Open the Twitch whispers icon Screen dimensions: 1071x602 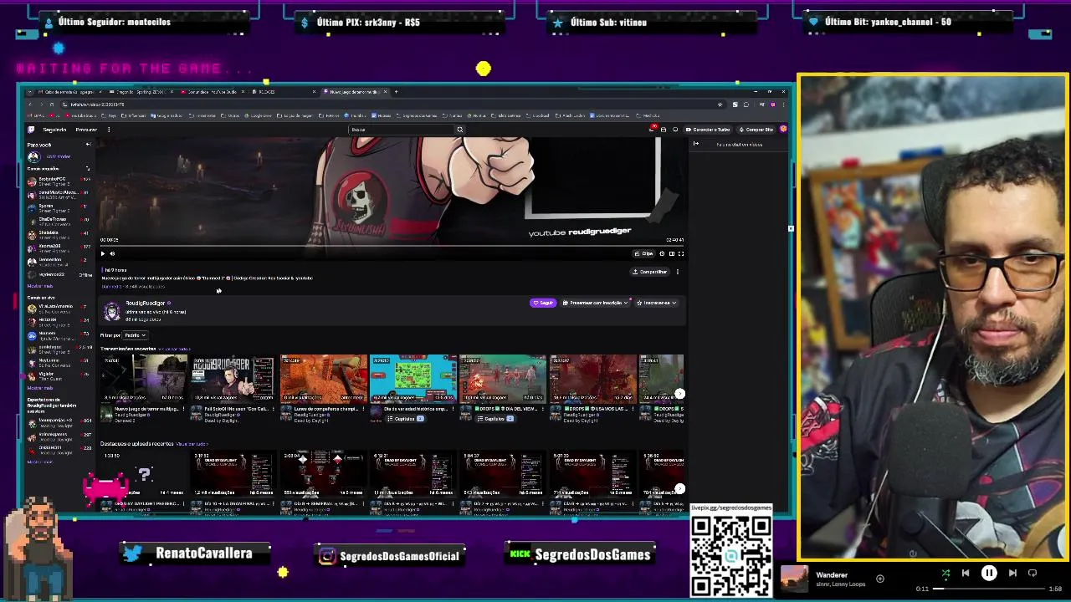pyautogui.click(x=675, y=130)
